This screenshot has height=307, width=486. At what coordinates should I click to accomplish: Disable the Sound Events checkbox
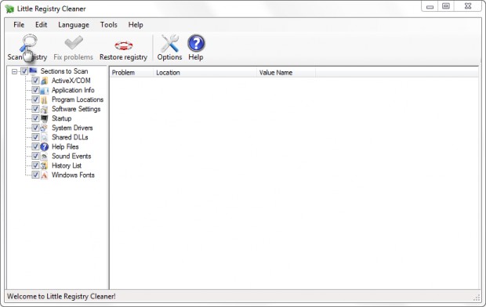35,156
